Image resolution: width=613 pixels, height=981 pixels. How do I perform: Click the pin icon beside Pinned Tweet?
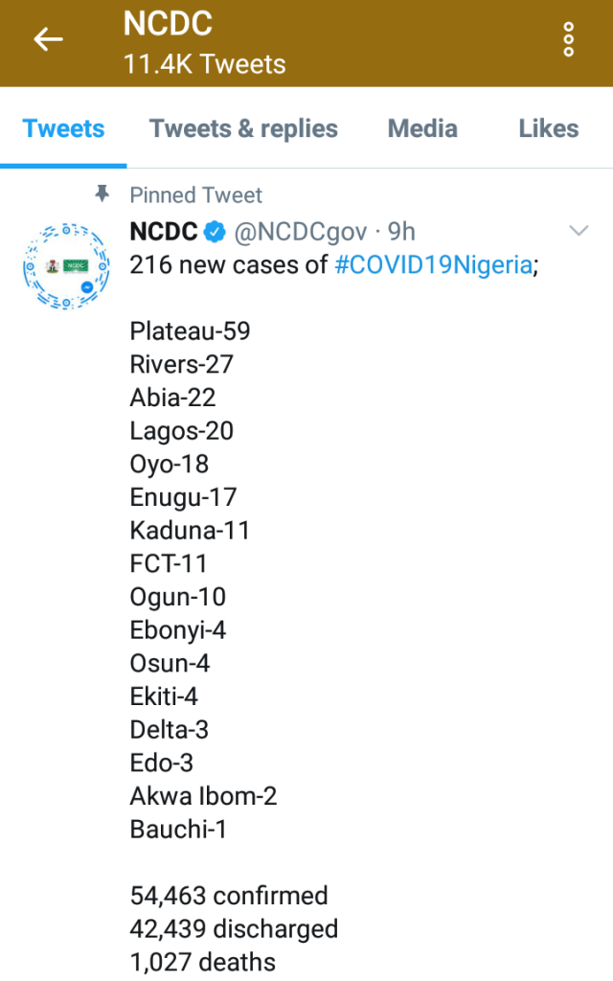click(x=102, y=194)
